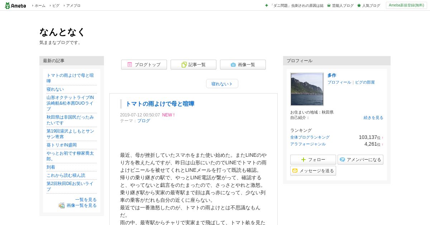
Task: Go to ブログトップ button
Action: coord(144,65)
